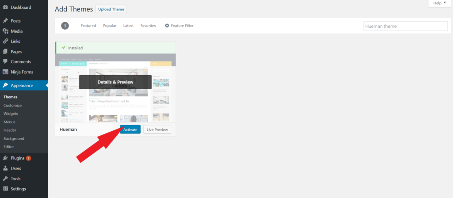This screenshot has width=453, height=198.
Task: Expand the Help dropdown tab
Action: tap(439, 3)
